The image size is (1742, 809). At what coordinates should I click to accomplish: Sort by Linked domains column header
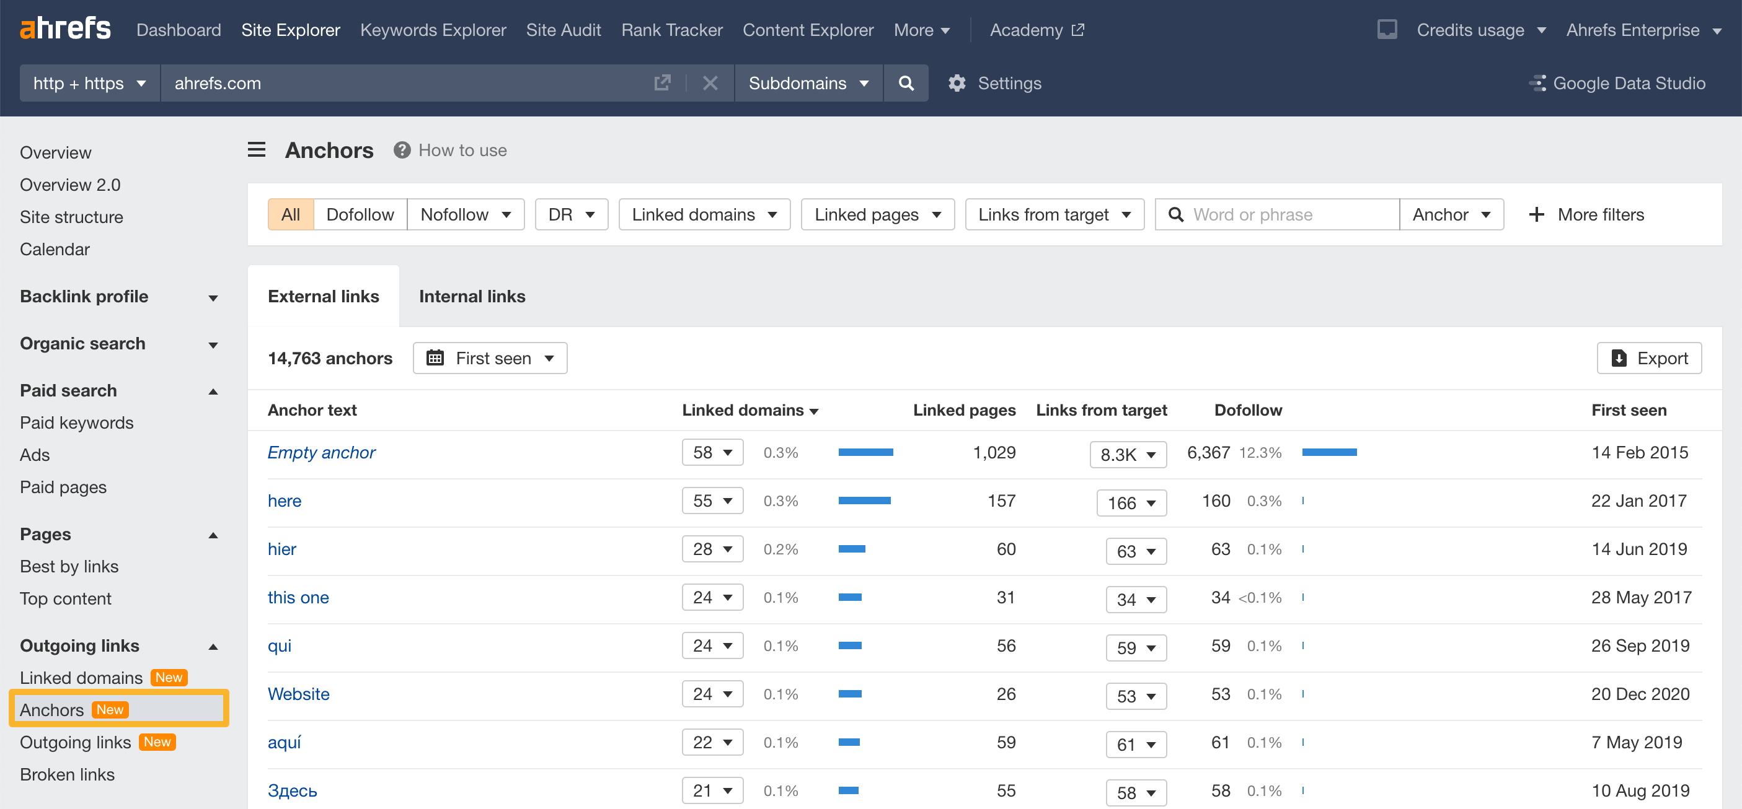[749, 410]
